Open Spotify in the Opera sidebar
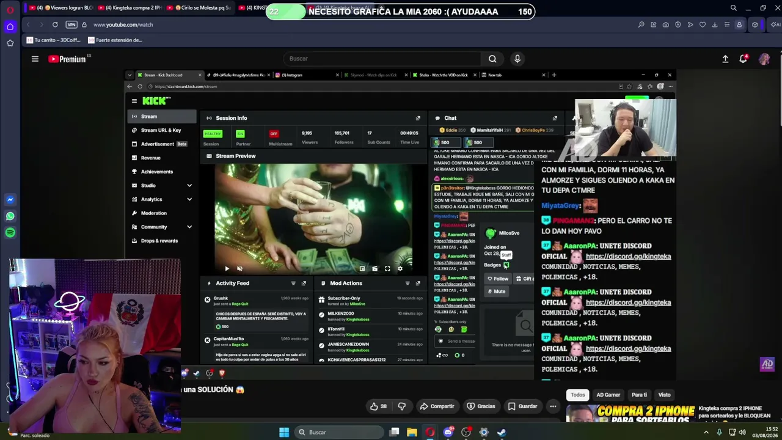The width and height of the screenshot is (782, 440). coord(10,233)
